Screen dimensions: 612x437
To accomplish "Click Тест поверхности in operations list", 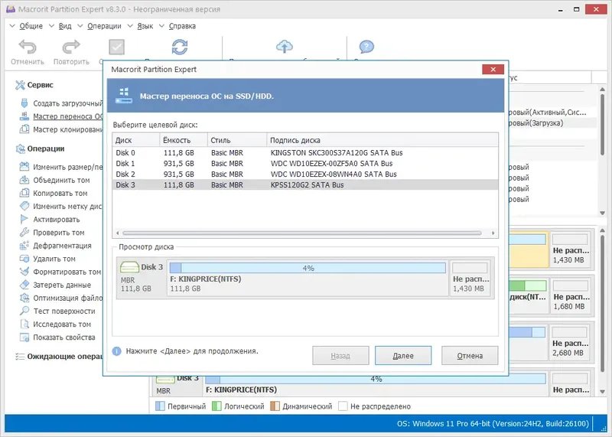I will tap(64, 311).
